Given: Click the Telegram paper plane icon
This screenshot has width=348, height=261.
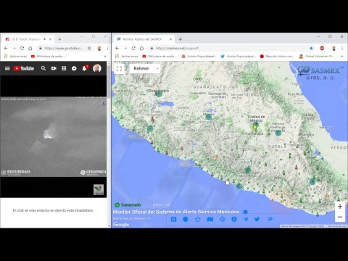Looking at the screenshot, I should pyautogui.click(x=246, y=219).
